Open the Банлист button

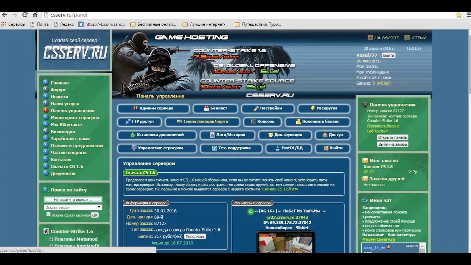coord(216,109)
